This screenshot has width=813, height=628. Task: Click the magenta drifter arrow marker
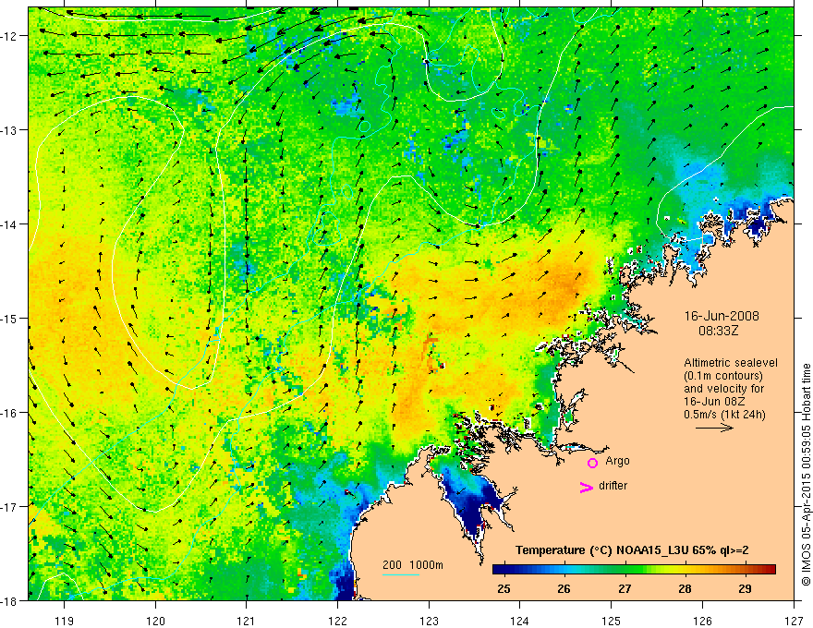pos(587,487)
